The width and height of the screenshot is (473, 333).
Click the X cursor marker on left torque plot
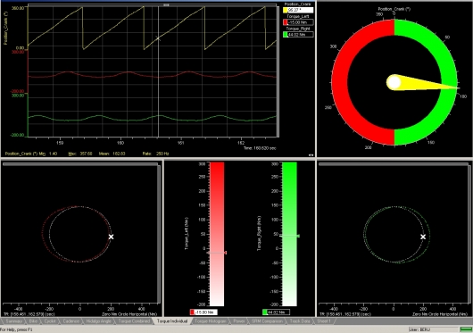pyautogui.click(x=111, y=237)
